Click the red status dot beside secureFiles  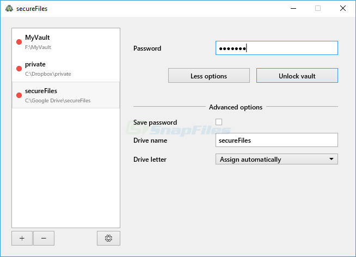[19, 95]
